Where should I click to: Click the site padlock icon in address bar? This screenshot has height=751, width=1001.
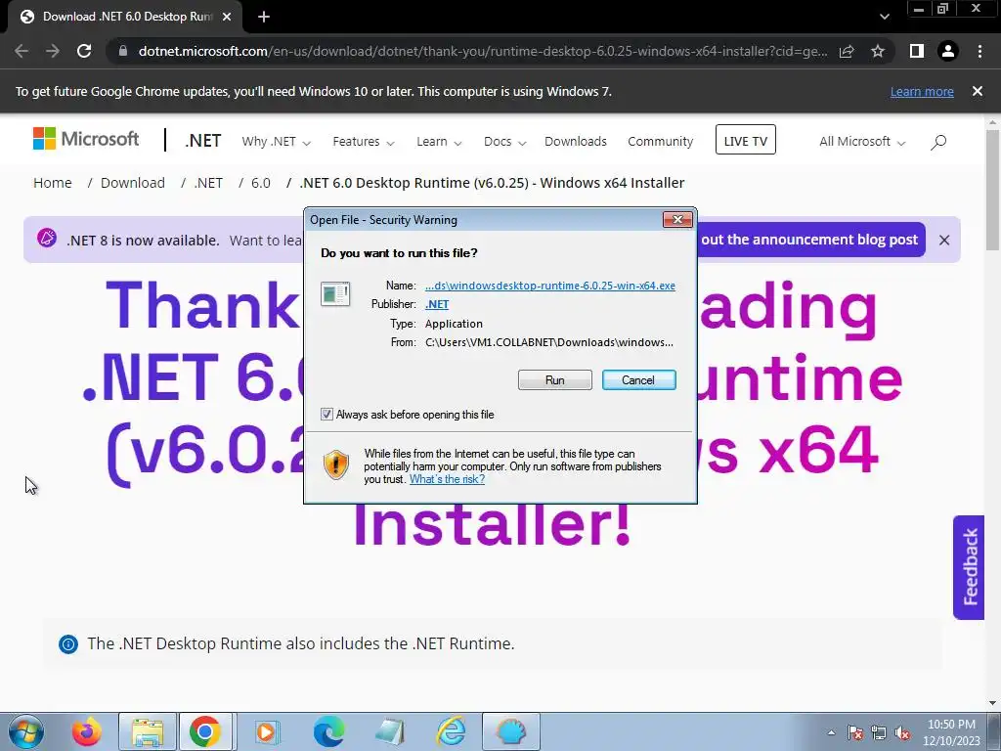(x=123, y=51)
